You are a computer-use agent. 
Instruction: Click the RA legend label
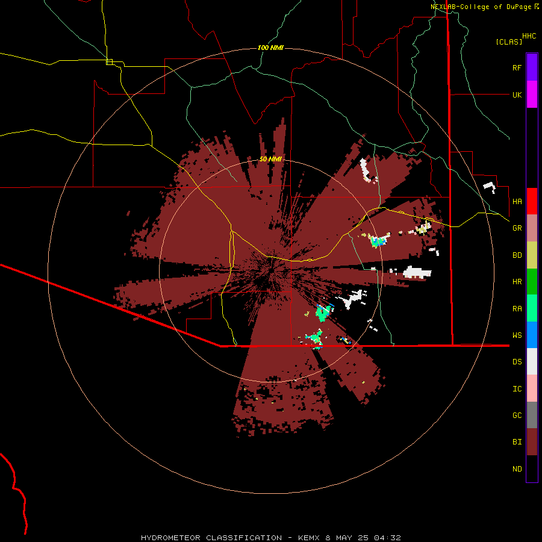click(517, 309)
